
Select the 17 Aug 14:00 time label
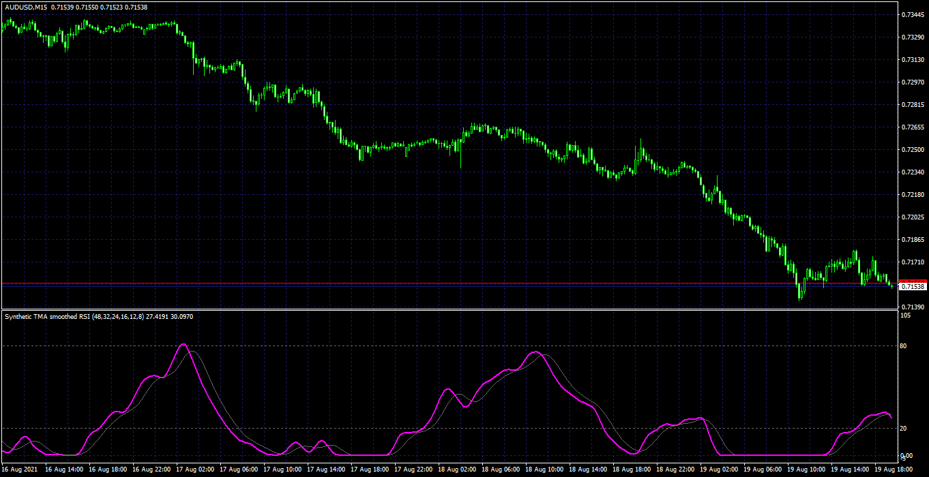click(x=326, y=470)
